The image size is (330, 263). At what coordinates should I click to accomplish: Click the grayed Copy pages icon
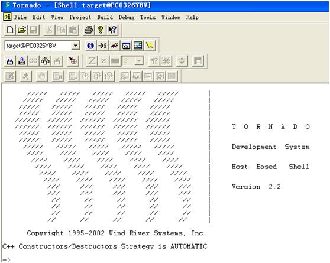[61, 30]
